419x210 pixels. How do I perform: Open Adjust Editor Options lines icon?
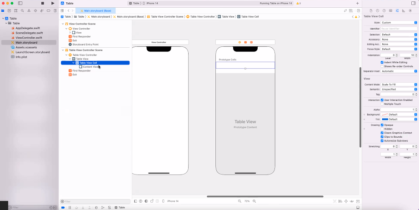point(351,11)
